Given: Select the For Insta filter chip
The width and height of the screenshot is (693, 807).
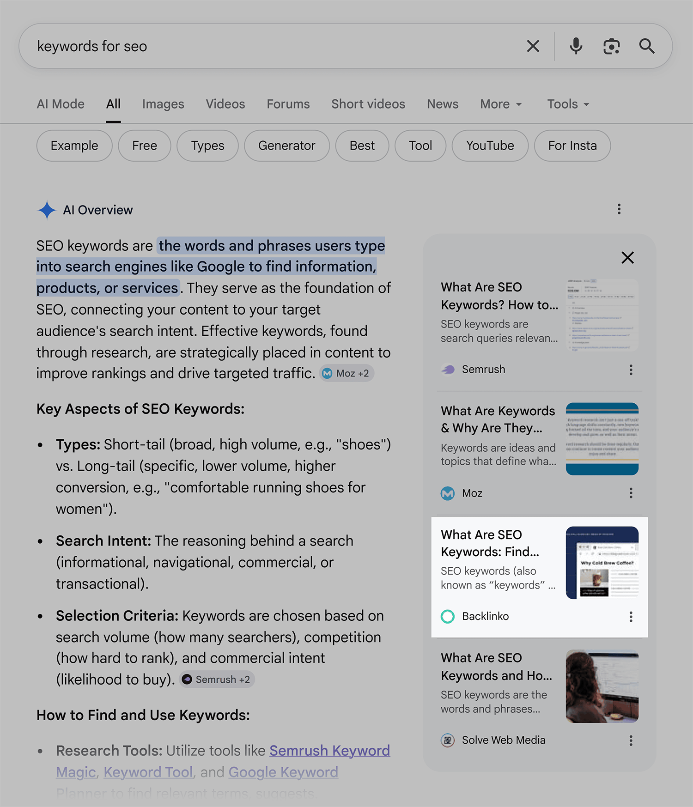Looking at the screenshot, I should coord(572,146).
